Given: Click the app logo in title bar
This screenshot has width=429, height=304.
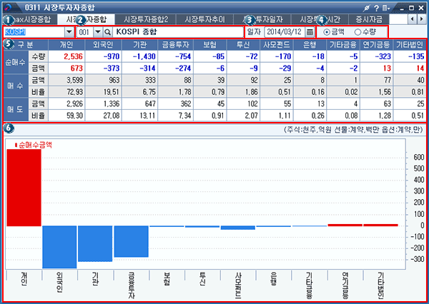Looking at the screenshot, I should click(x=9, y=7).
